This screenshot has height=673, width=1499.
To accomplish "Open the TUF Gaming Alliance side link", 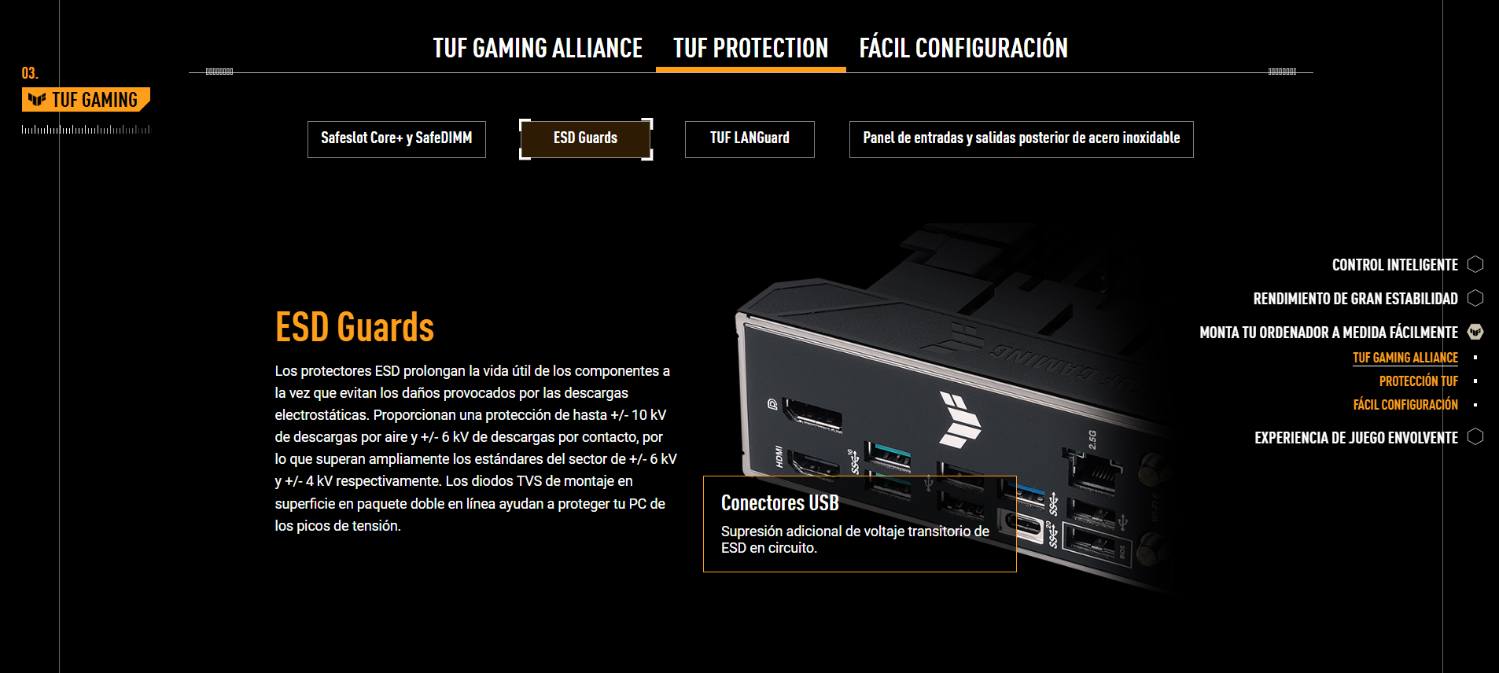I will (1405, 358).
